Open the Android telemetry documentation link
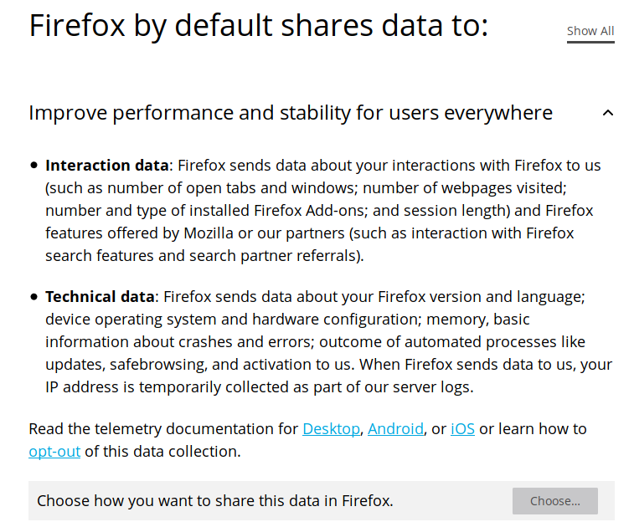 pyautogui.click(x=395, y=429)
